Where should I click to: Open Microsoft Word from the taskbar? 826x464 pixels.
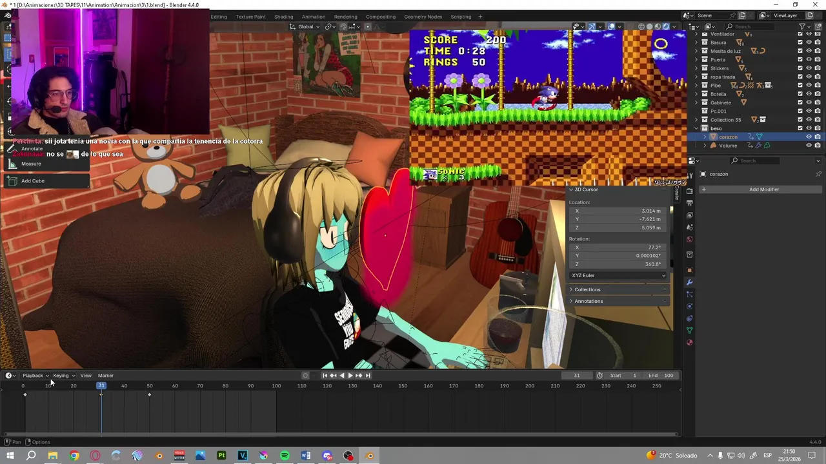306,456
